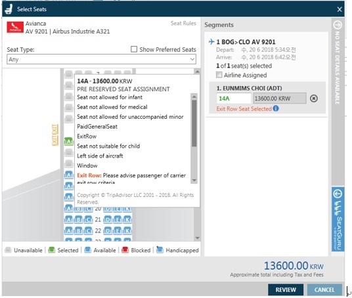Viewport: 352px width, 298px height.
Task: Collapse the SeatGuru panel arrow icon
Action: [338, 194]
